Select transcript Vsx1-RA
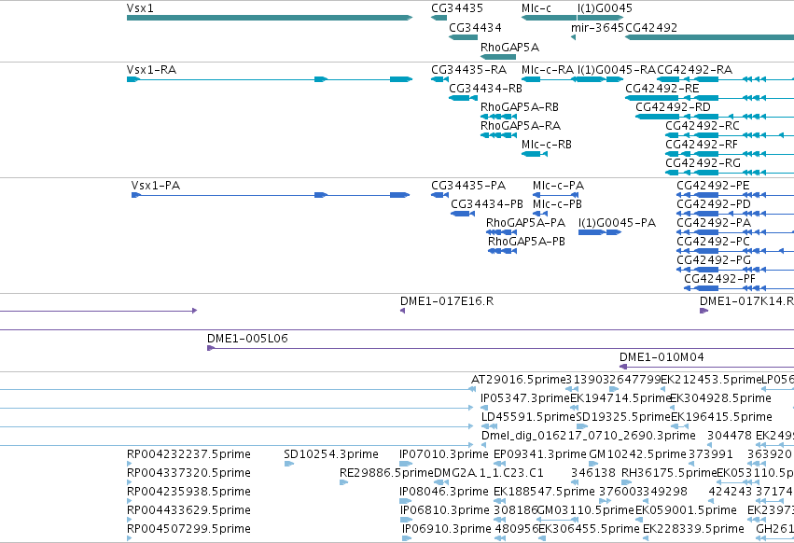794x543 pixels. 270,79
